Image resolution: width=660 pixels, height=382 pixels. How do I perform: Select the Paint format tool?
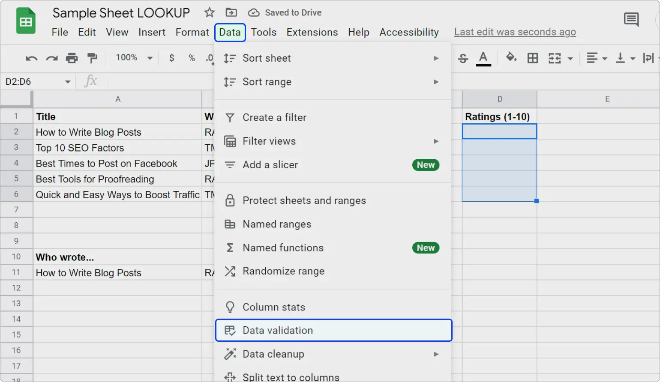92,58
